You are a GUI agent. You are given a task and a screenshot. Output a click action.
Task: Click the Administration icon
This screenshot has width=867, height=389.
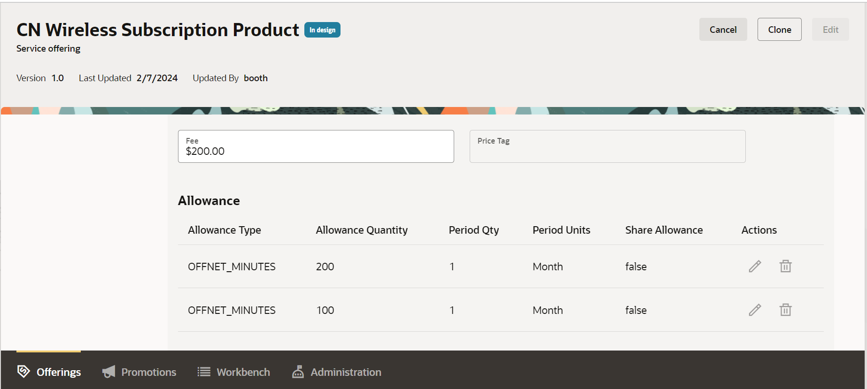tap(298, 372)
